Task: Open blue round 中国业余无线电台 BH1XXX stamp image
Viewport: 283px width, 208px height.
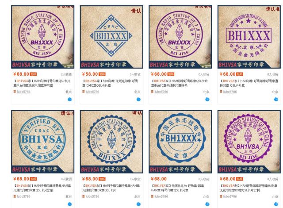Action: tap(180, 142)
